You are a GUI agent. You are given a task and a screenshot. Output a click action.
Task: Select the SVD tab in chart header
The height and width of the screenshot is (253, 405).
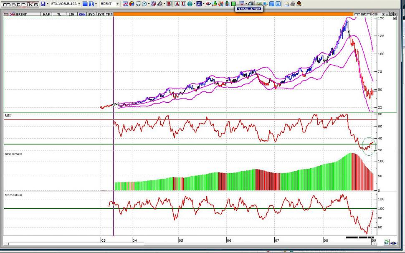[91, 14]
